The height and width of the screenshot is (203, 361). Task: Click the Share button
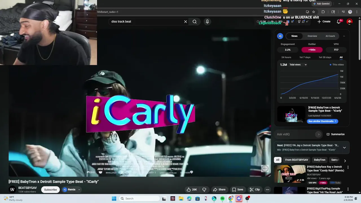219,189
